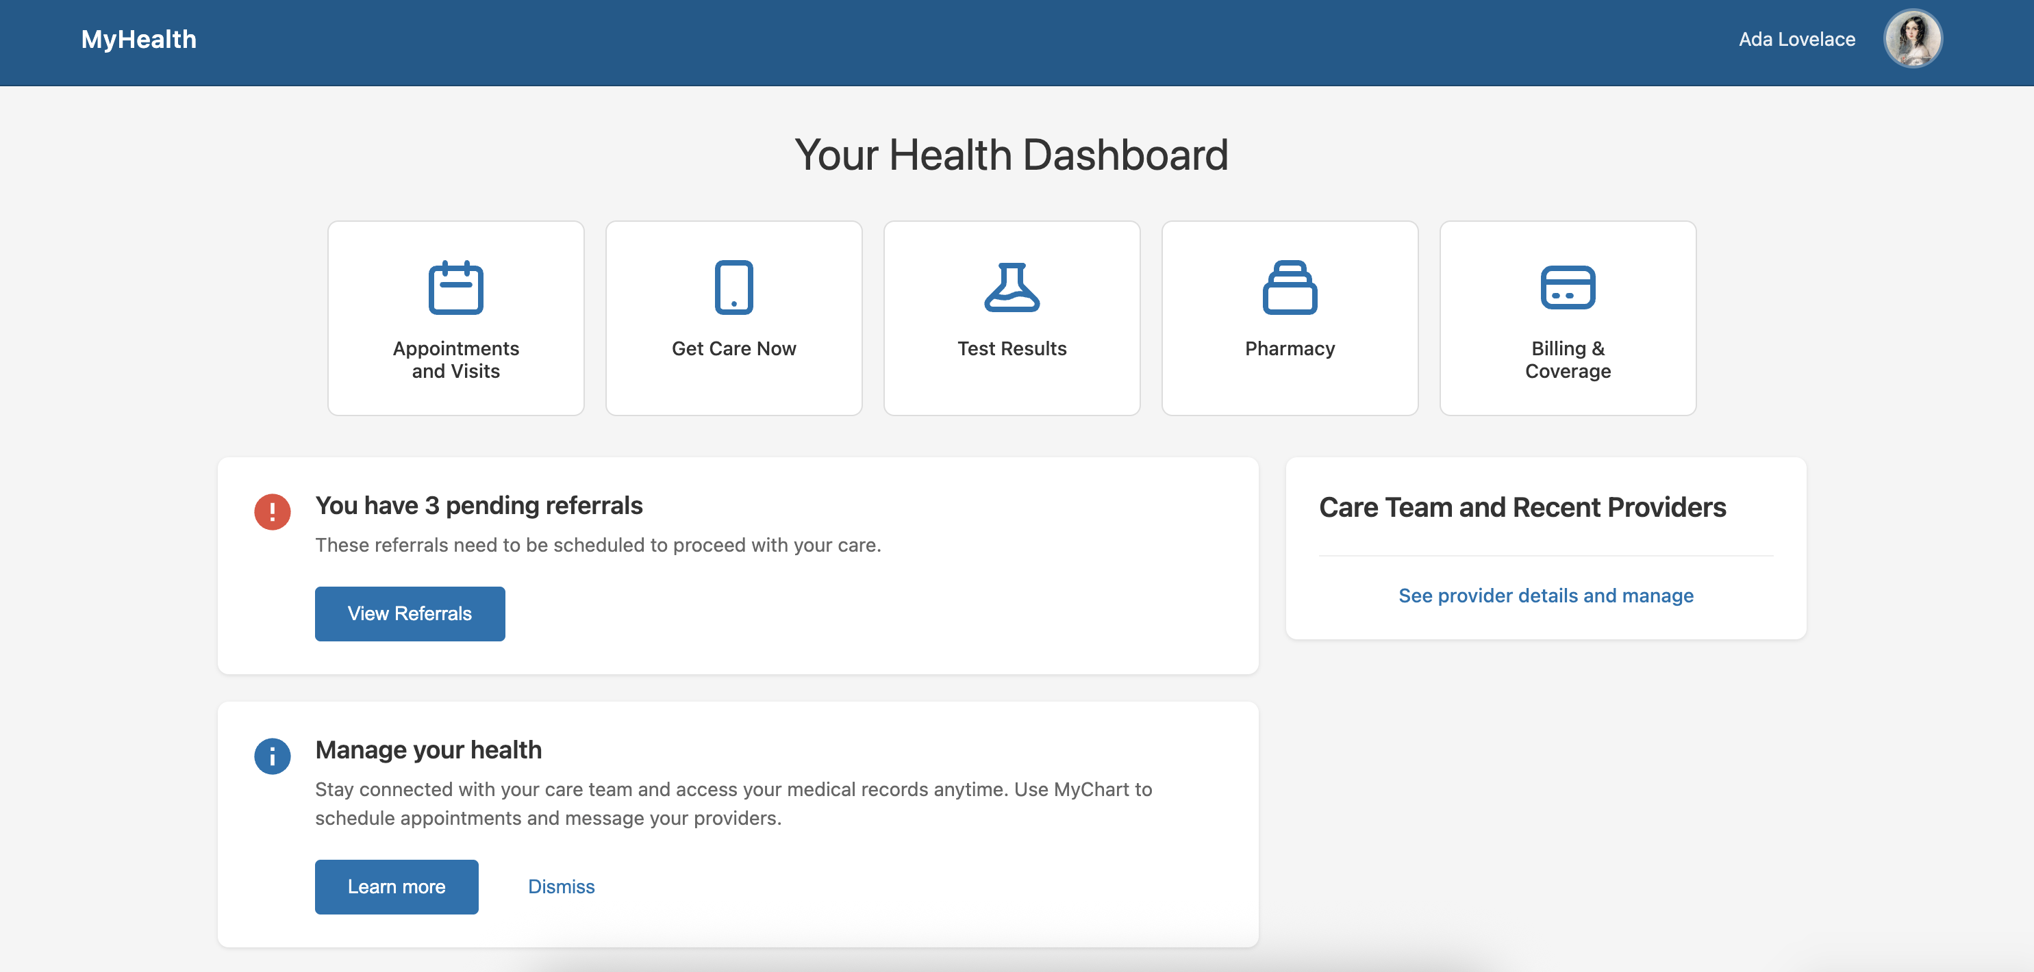Open Ada Lovelace profile avatar

pyautogui.click(x=1912, y=38)
